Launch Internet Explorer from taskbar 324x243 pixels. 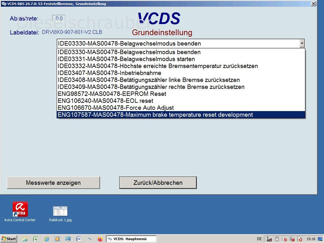[x=47, y=239]
